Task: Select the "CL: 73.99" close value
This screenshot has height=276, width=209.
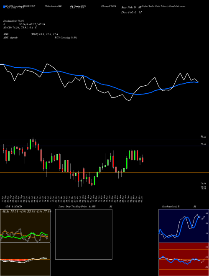Action: (x=77, y=8)
